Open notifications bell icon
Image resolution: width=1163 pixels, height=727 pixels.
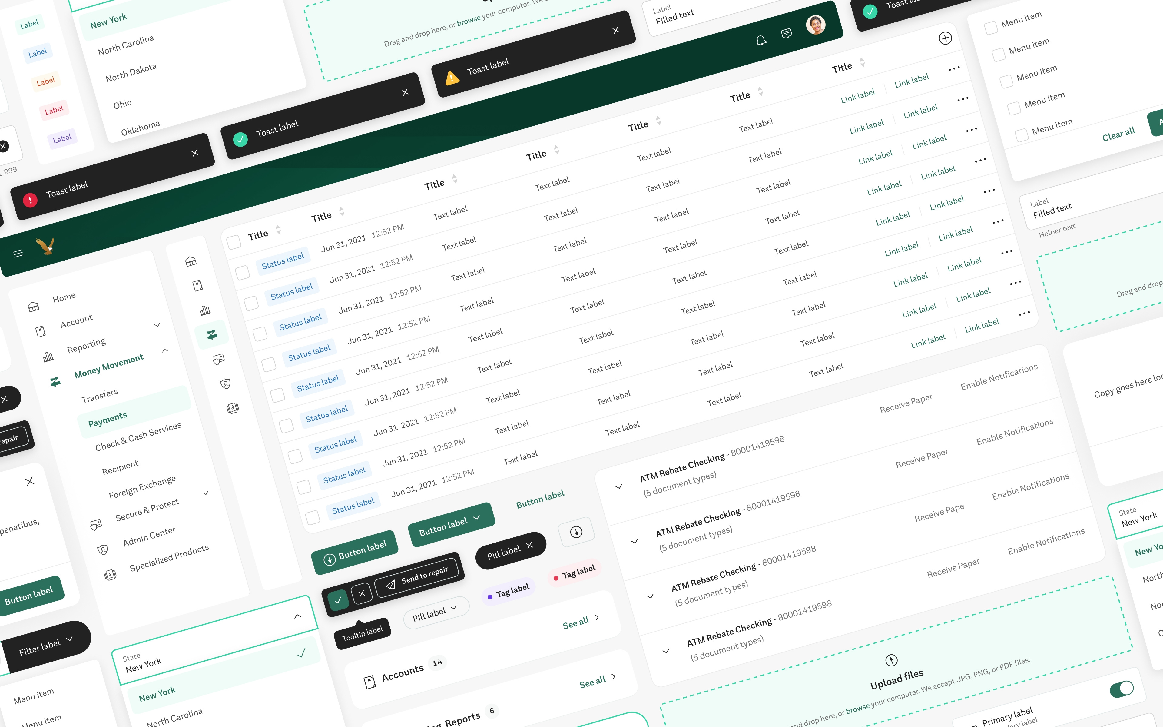(761, 40)
